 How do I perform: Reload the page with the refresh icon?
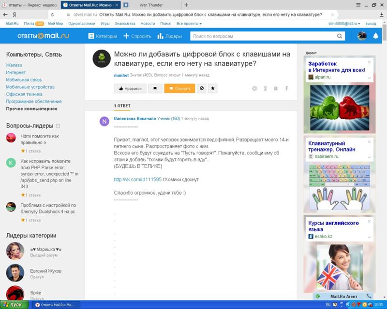pyautogui.click(x=52, y=15)
